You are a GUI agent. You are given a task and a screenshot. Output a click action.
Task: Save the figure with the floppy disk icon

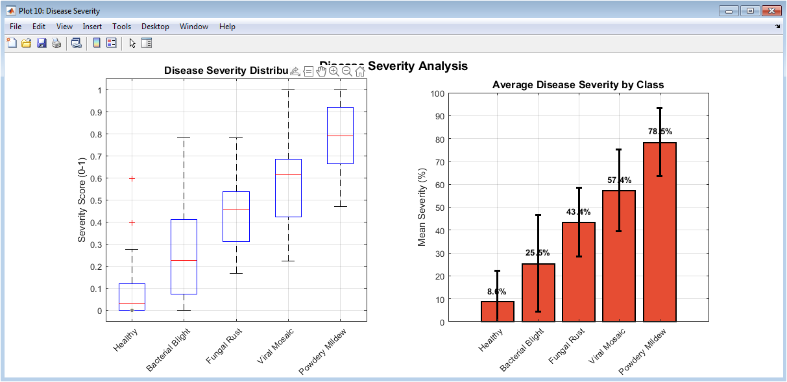(42, 43)
